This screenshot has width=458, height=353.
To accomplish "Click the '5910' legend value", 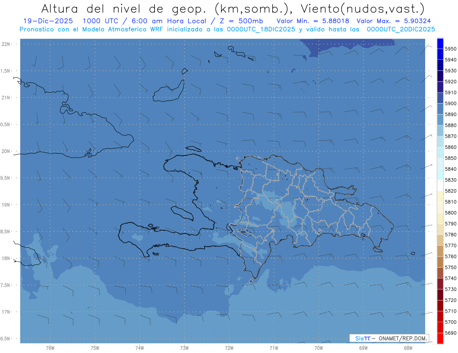I will coord(450,93).
